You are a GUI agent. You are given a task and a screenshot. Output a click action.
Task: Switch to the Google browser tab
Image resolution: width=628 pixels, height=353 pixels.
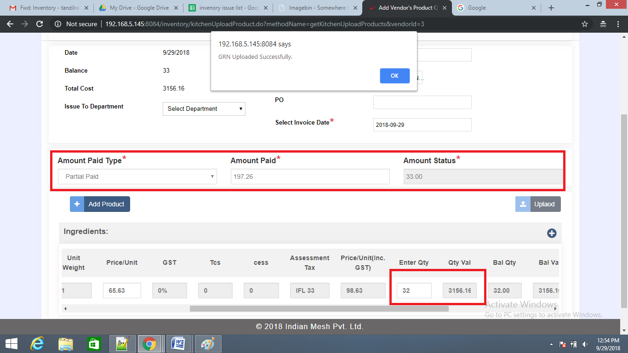click(x=496, y=8)
